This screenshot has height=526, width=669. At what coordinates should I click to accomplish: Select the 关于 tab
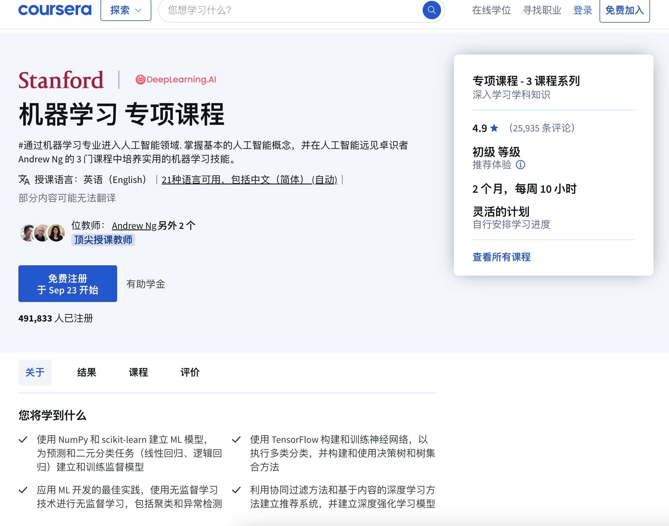click(35, 372)
